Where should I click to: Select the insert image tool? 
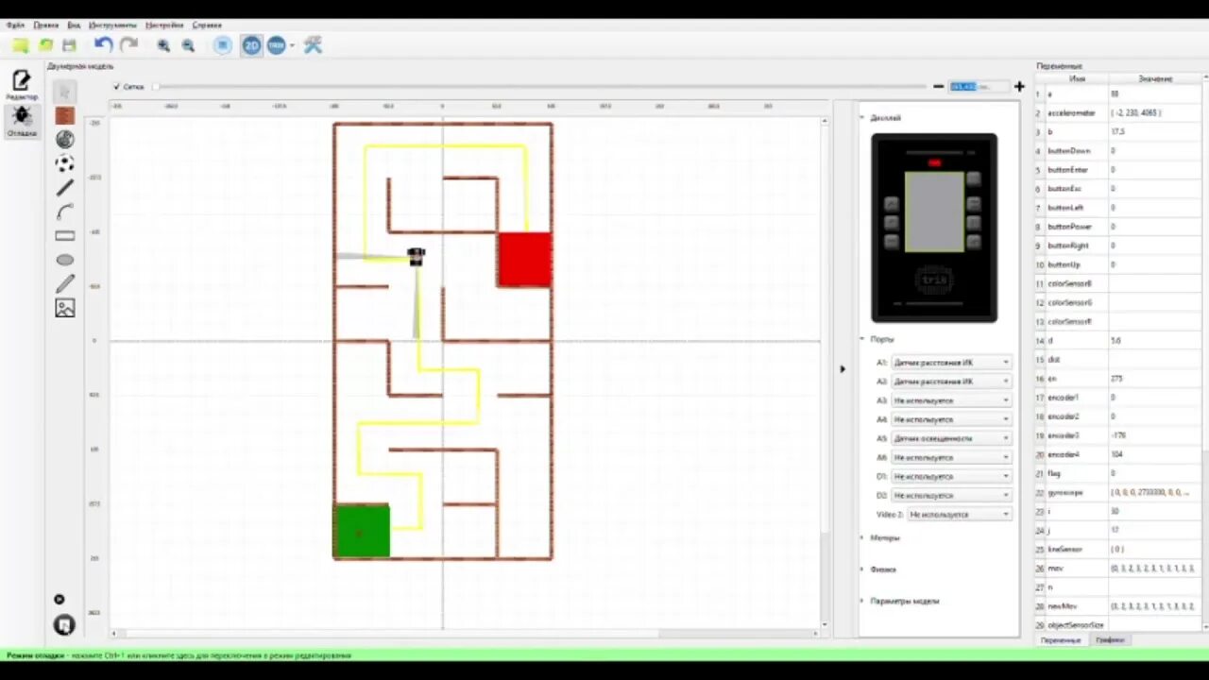pos(64,308)
